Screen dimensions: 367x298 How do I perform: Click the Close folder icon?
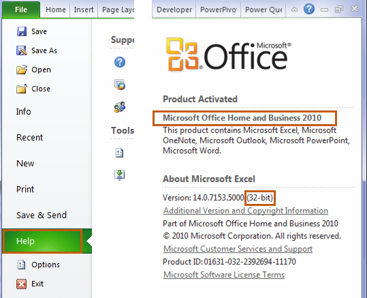22,89
